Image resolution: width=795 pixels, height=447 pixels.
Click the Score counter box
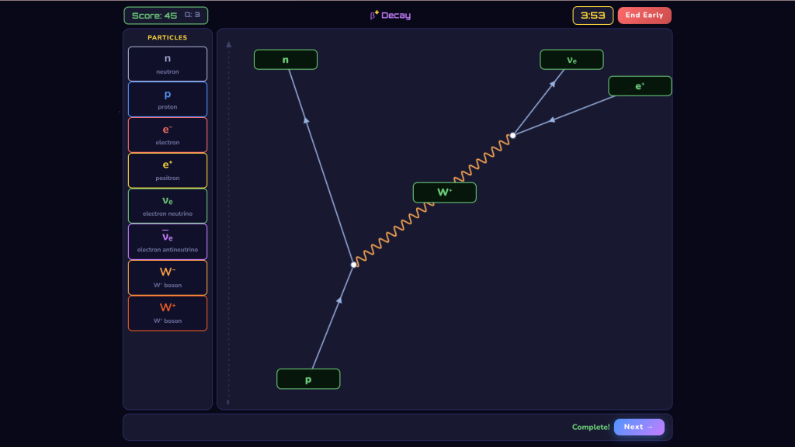tap(165, 16)
